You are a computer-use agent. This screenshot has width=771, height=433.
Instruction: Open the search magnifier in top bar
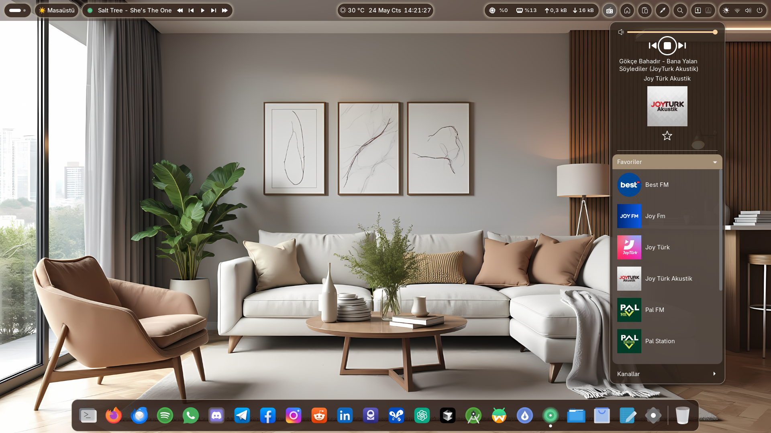tap(680, 10)
